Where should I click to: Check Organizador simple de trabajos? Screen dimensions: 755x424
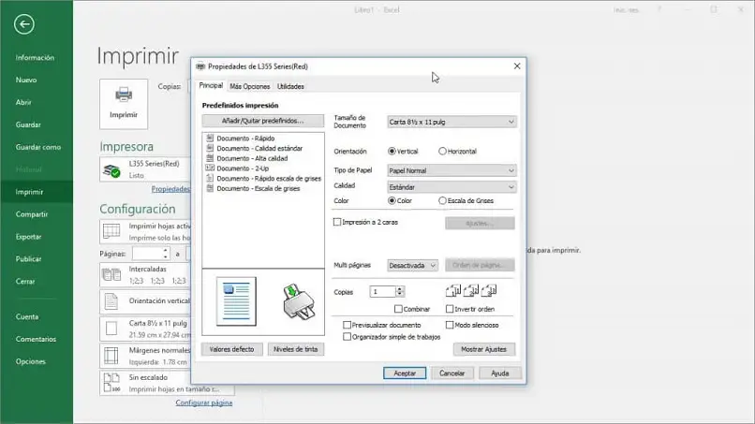point(347,337)
